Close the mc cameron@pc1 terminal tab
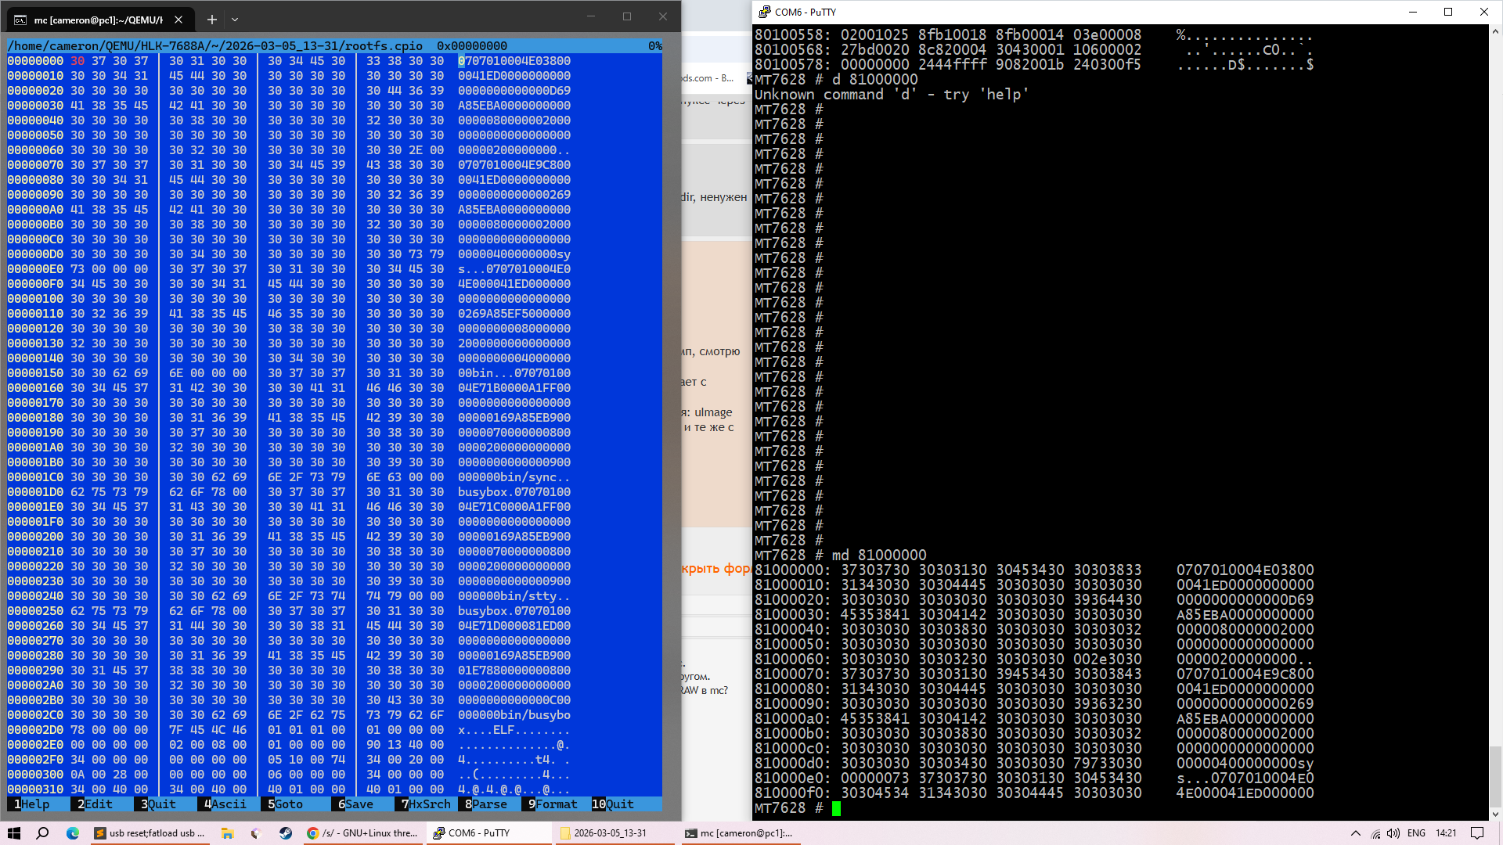Screen dimensions: 1503x845 (178, 20)
